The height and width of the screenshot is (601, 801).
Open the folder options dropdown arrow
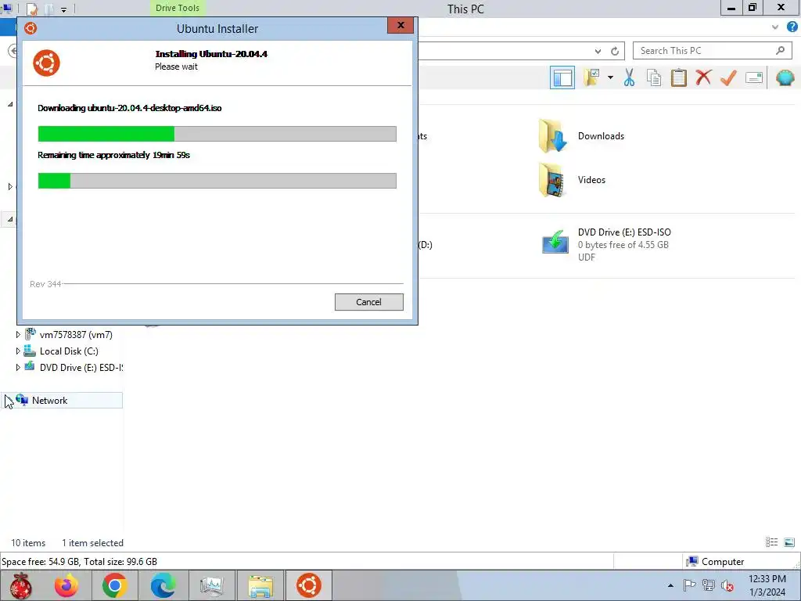pyautogui.click(x=610, y=77)
